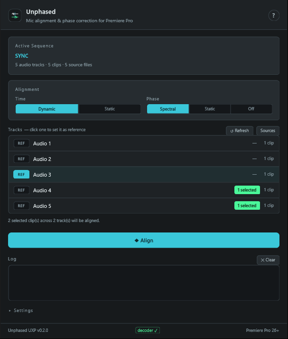The width and height of the screenshot is (288, 339).
Task: Click the '1 selected' badge on Audio 5
Action: pos(247,205)
